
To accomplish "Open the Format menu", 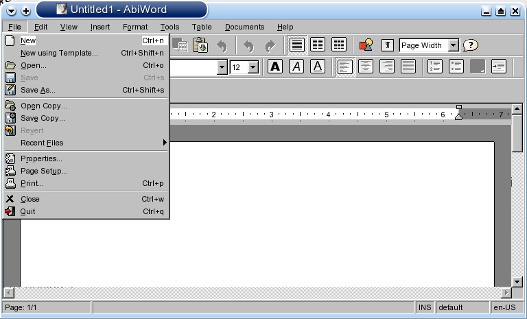I will point(135,27).
